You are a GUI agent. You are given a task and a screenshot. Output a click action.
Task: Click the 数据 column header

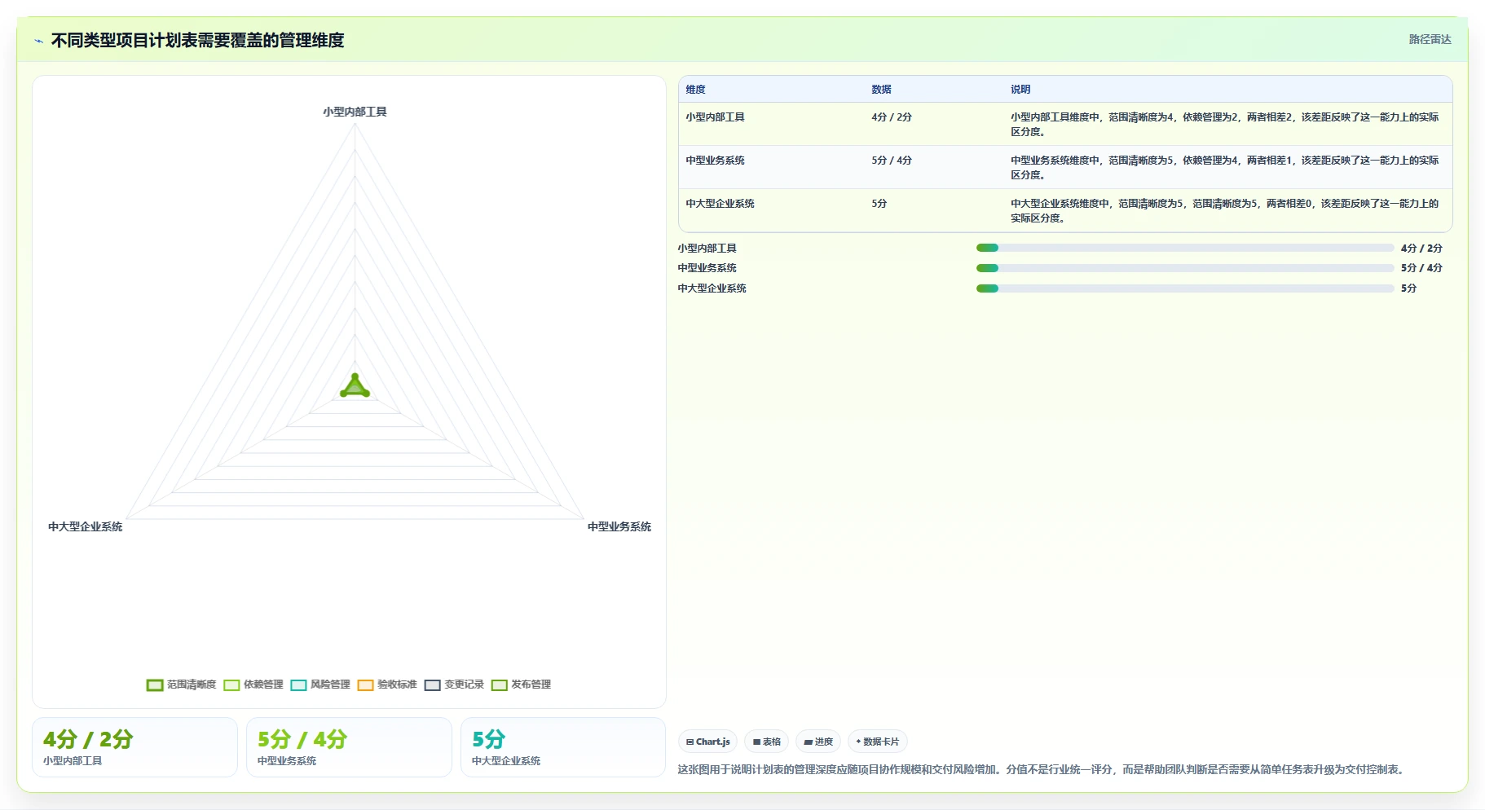tap(881, 90)
